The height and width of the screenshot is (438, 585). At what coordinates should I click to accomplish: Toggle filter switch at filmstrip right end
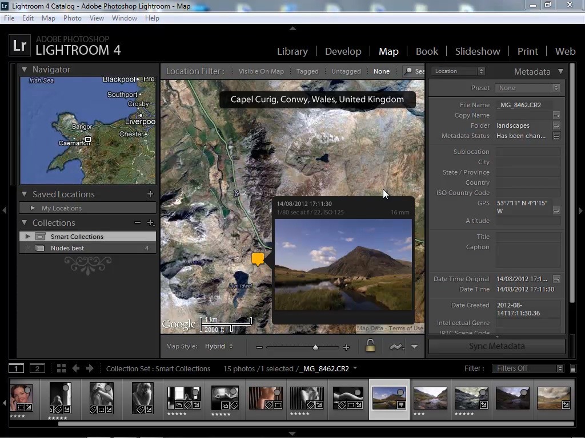click(574, 368)
